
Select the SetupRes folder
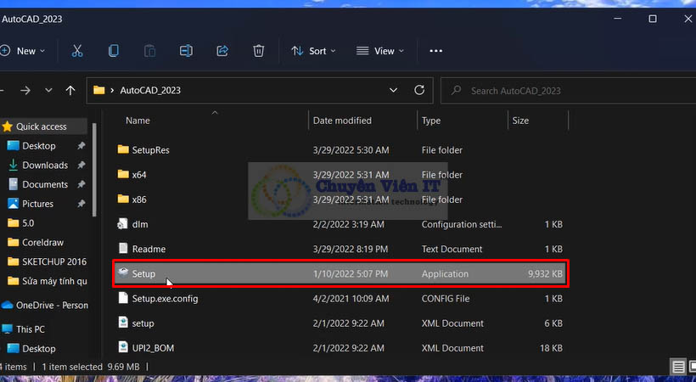[150, 150]
